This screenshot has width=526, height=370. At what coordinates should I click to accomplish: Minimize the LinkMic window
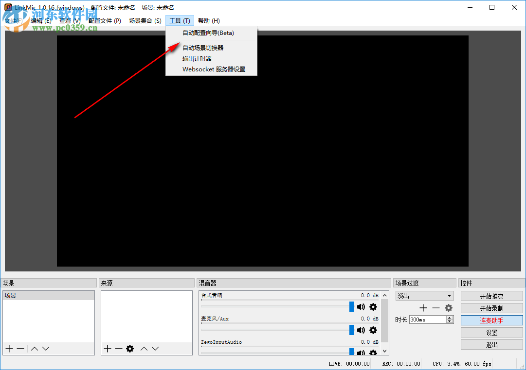point(470,7)
